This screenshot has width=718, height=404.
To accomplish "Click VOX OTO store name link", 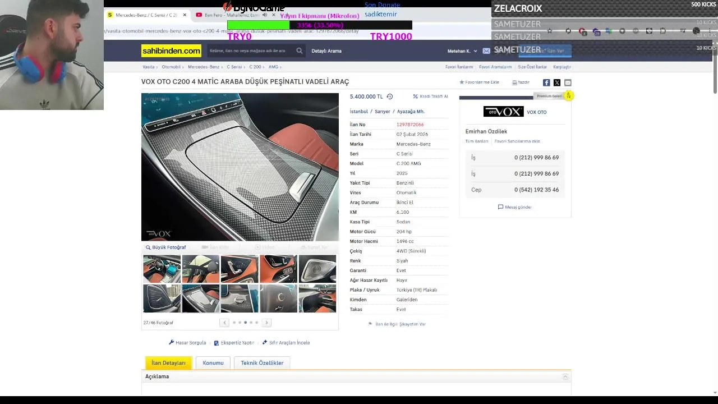I will click(537, 112).
